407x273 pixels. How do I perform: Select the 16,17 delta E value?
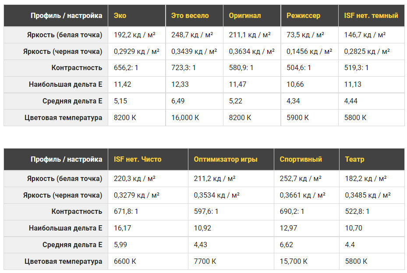(122, 228)
